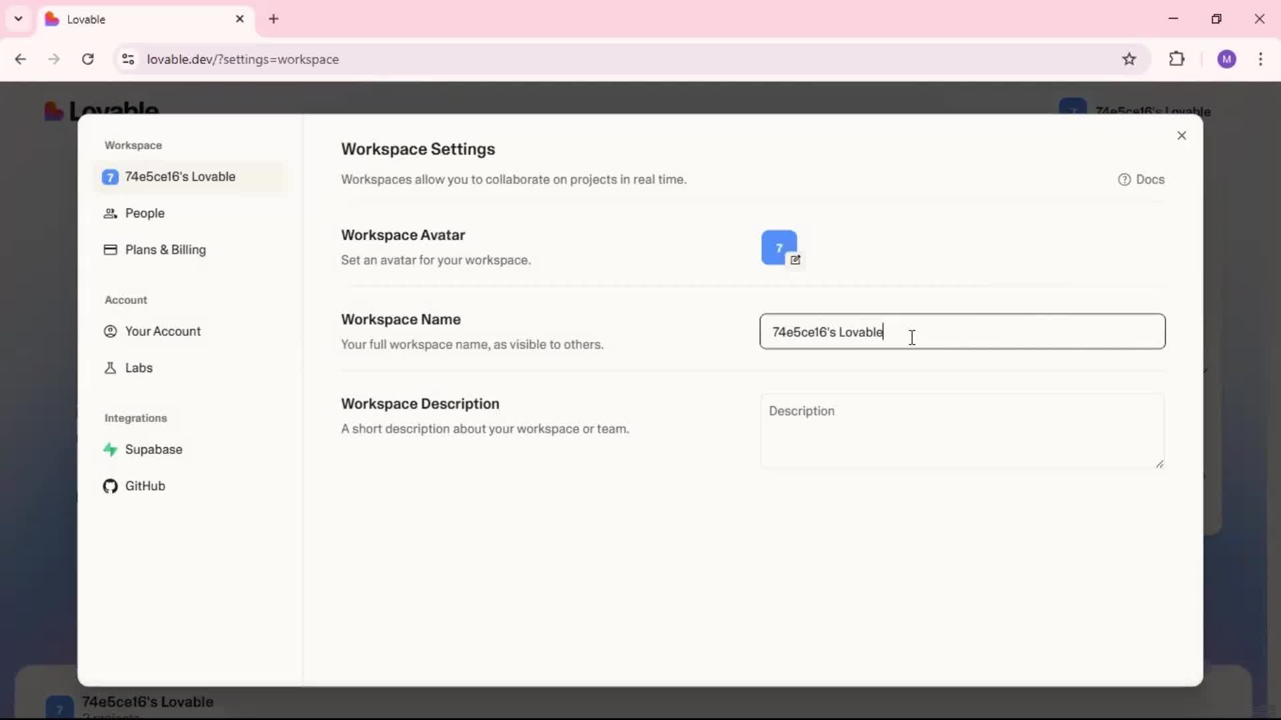Open Your Account settings

(190, 331)
